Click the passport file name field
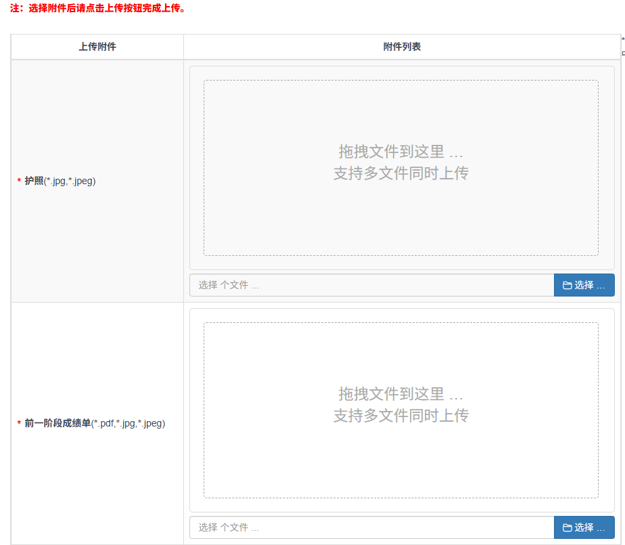 [371, 286]
